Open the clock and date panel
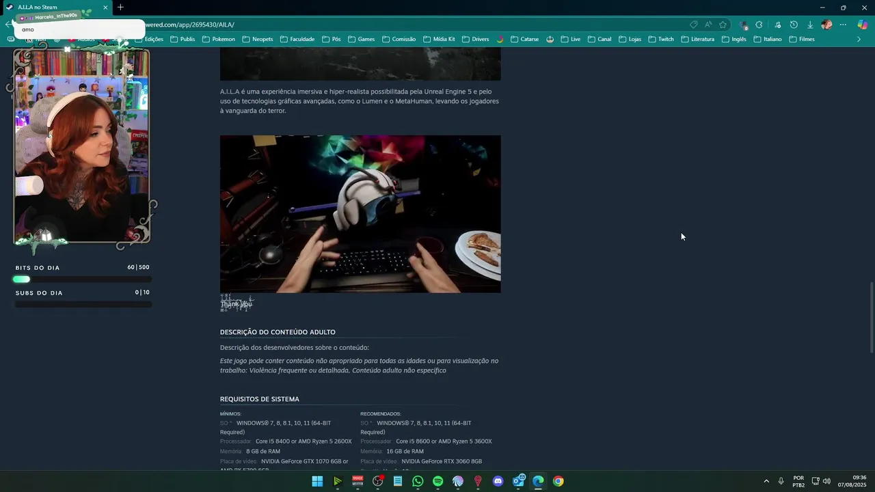 (852, 481)
